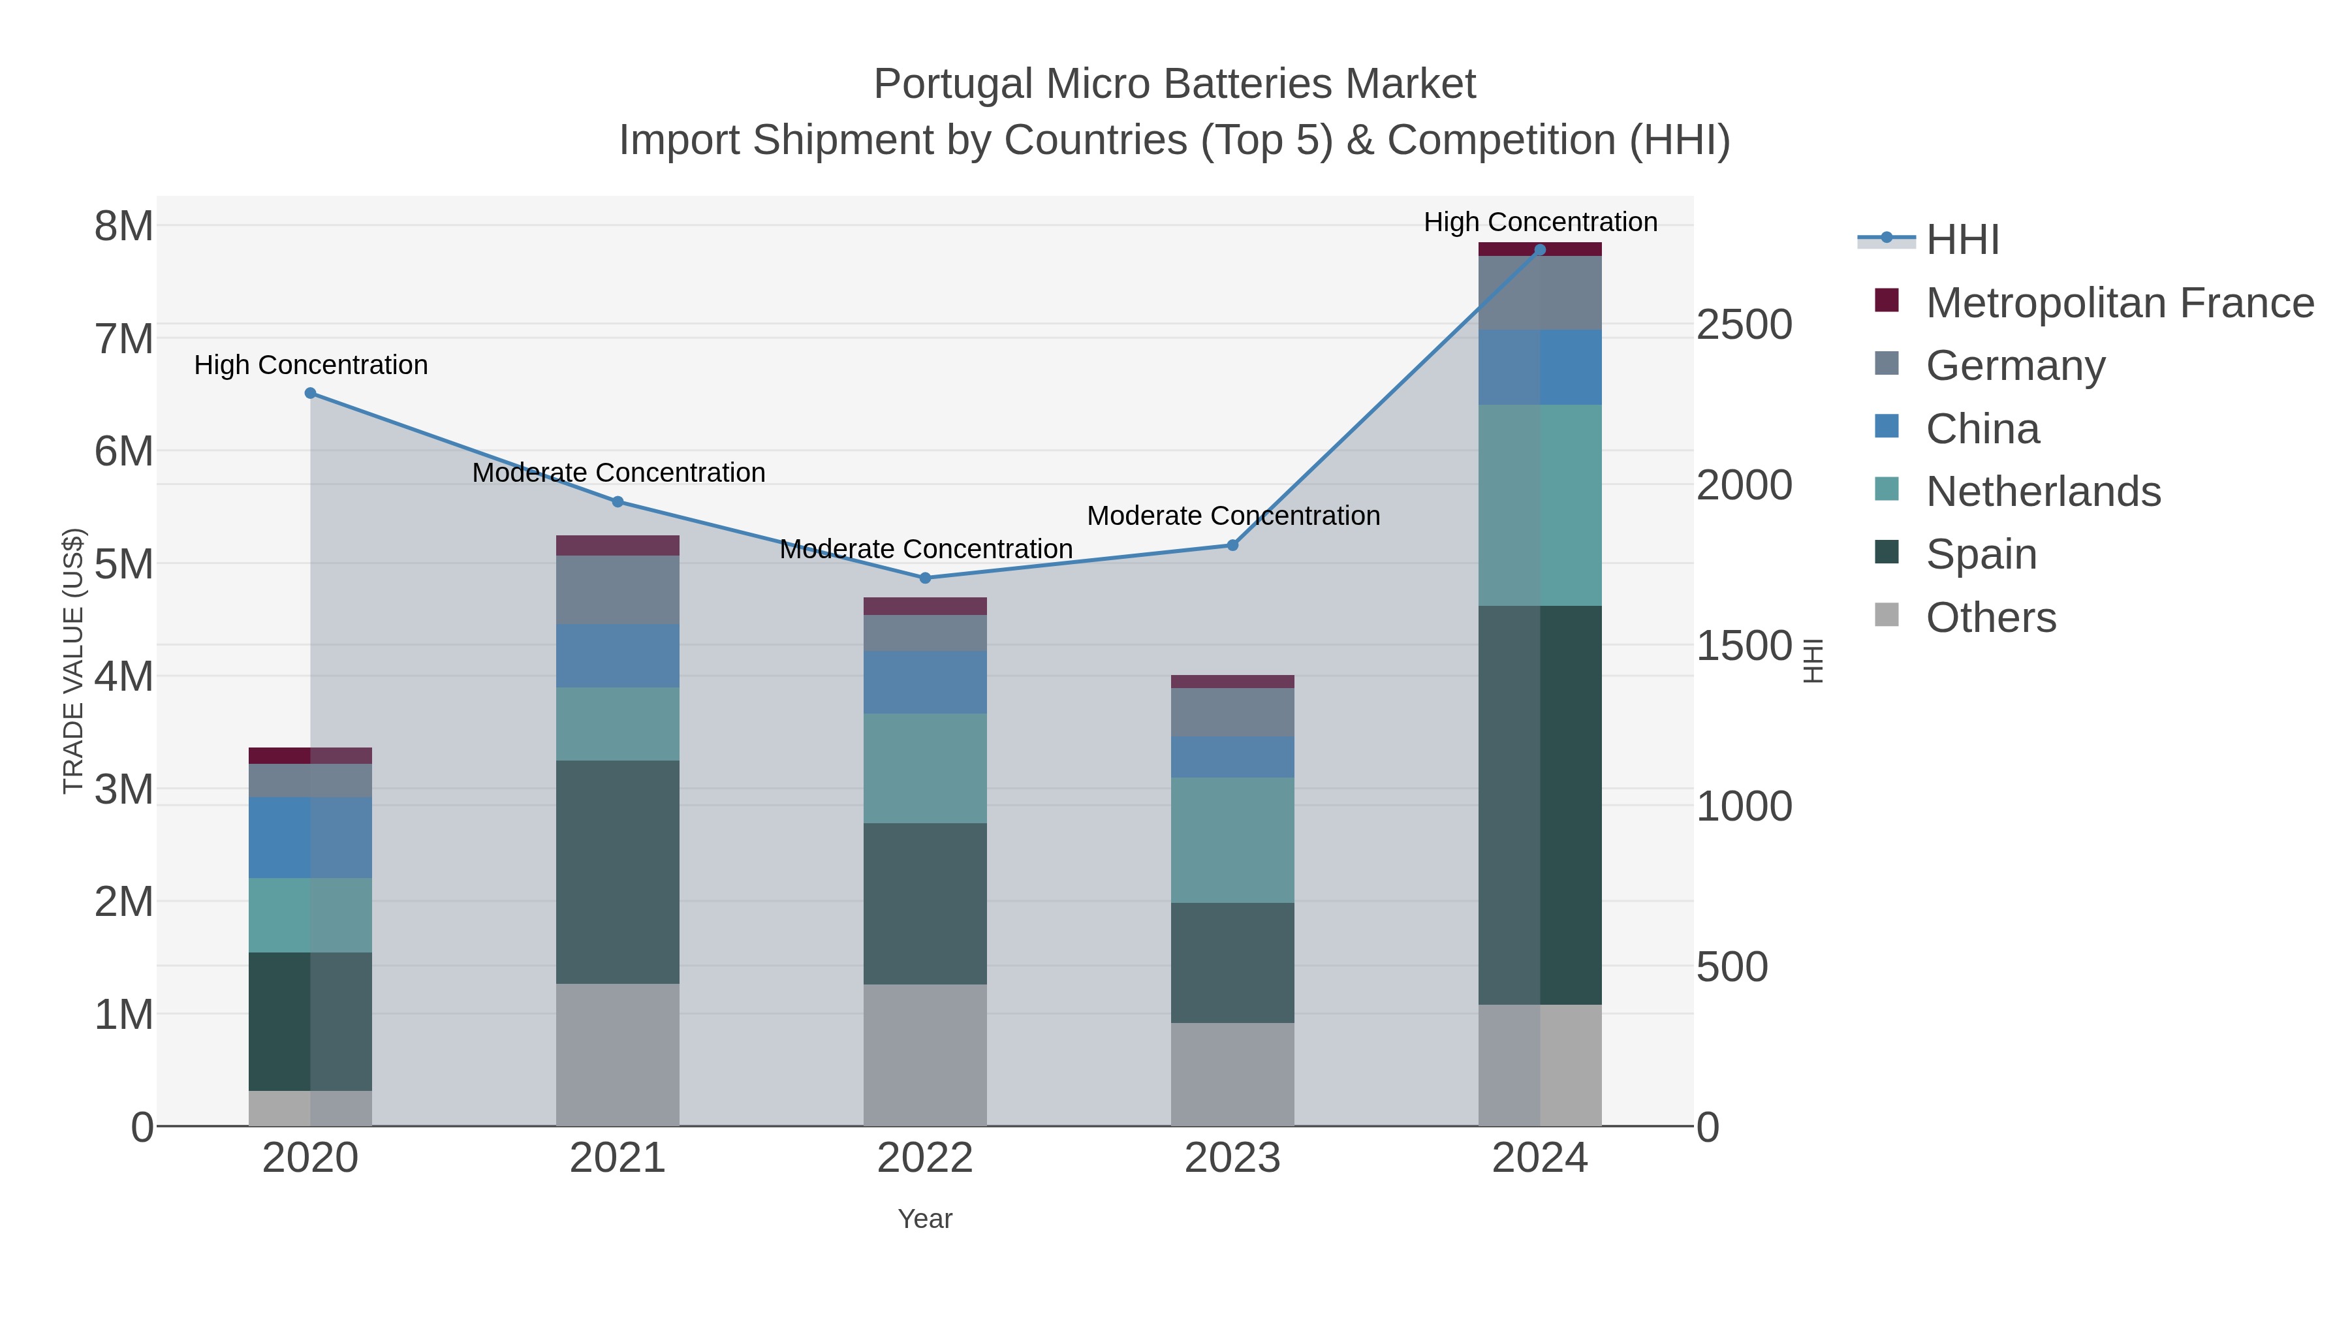Click the TRADE VALUE (US$) axis title

[x=73, y=661]
